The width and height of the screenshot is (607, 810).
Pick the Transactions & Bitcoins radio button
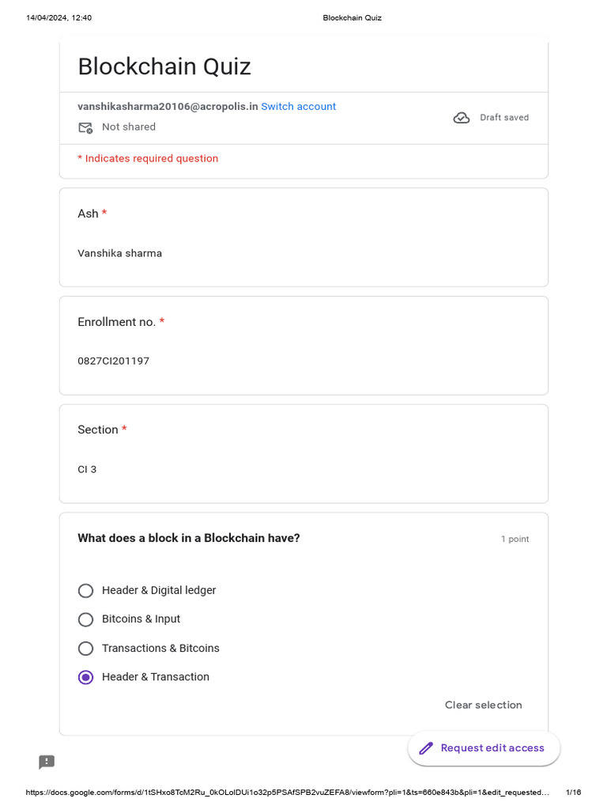(86, 649)
